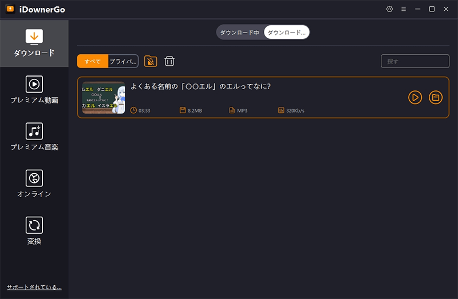Image resolution: width=458 pixels, height=299 pixels.
Task: Switch to the ダウンロード... completed tab
Action: click(287, 33)
